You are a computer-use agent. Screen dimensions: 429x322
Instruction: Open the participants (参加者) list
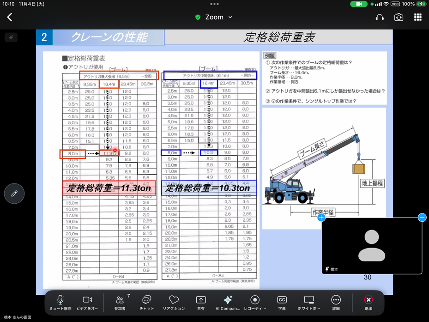(120, 302)
